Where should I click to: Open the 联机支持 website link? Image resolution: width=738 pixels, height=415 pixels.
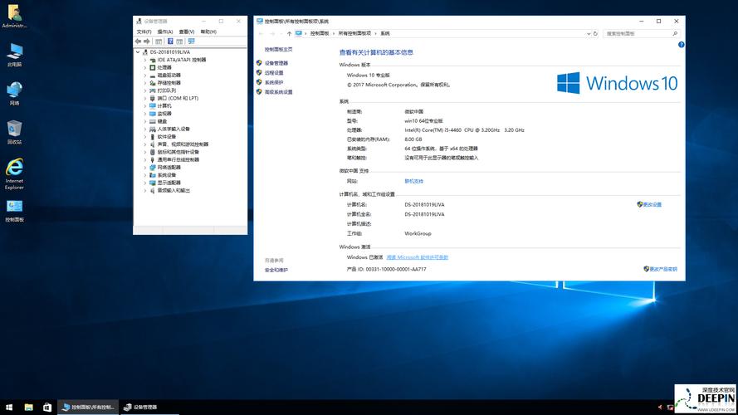413,181
